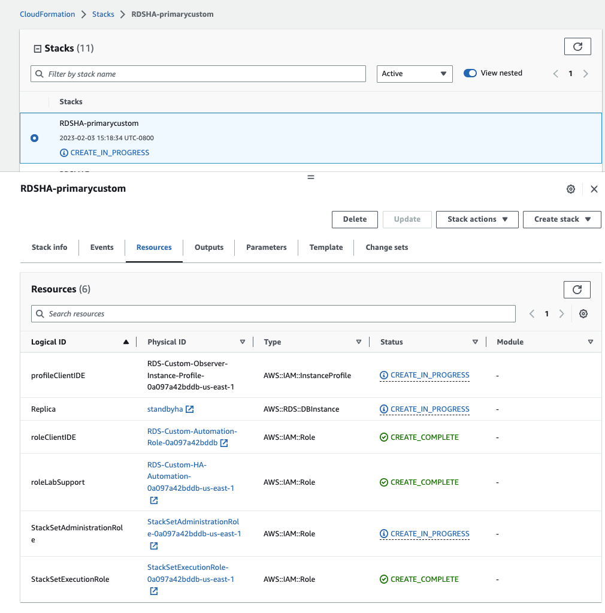Image resolution: width=605 pixels, height=613 pixels.
Task: Open the Parameters tab
Action: 266,247
